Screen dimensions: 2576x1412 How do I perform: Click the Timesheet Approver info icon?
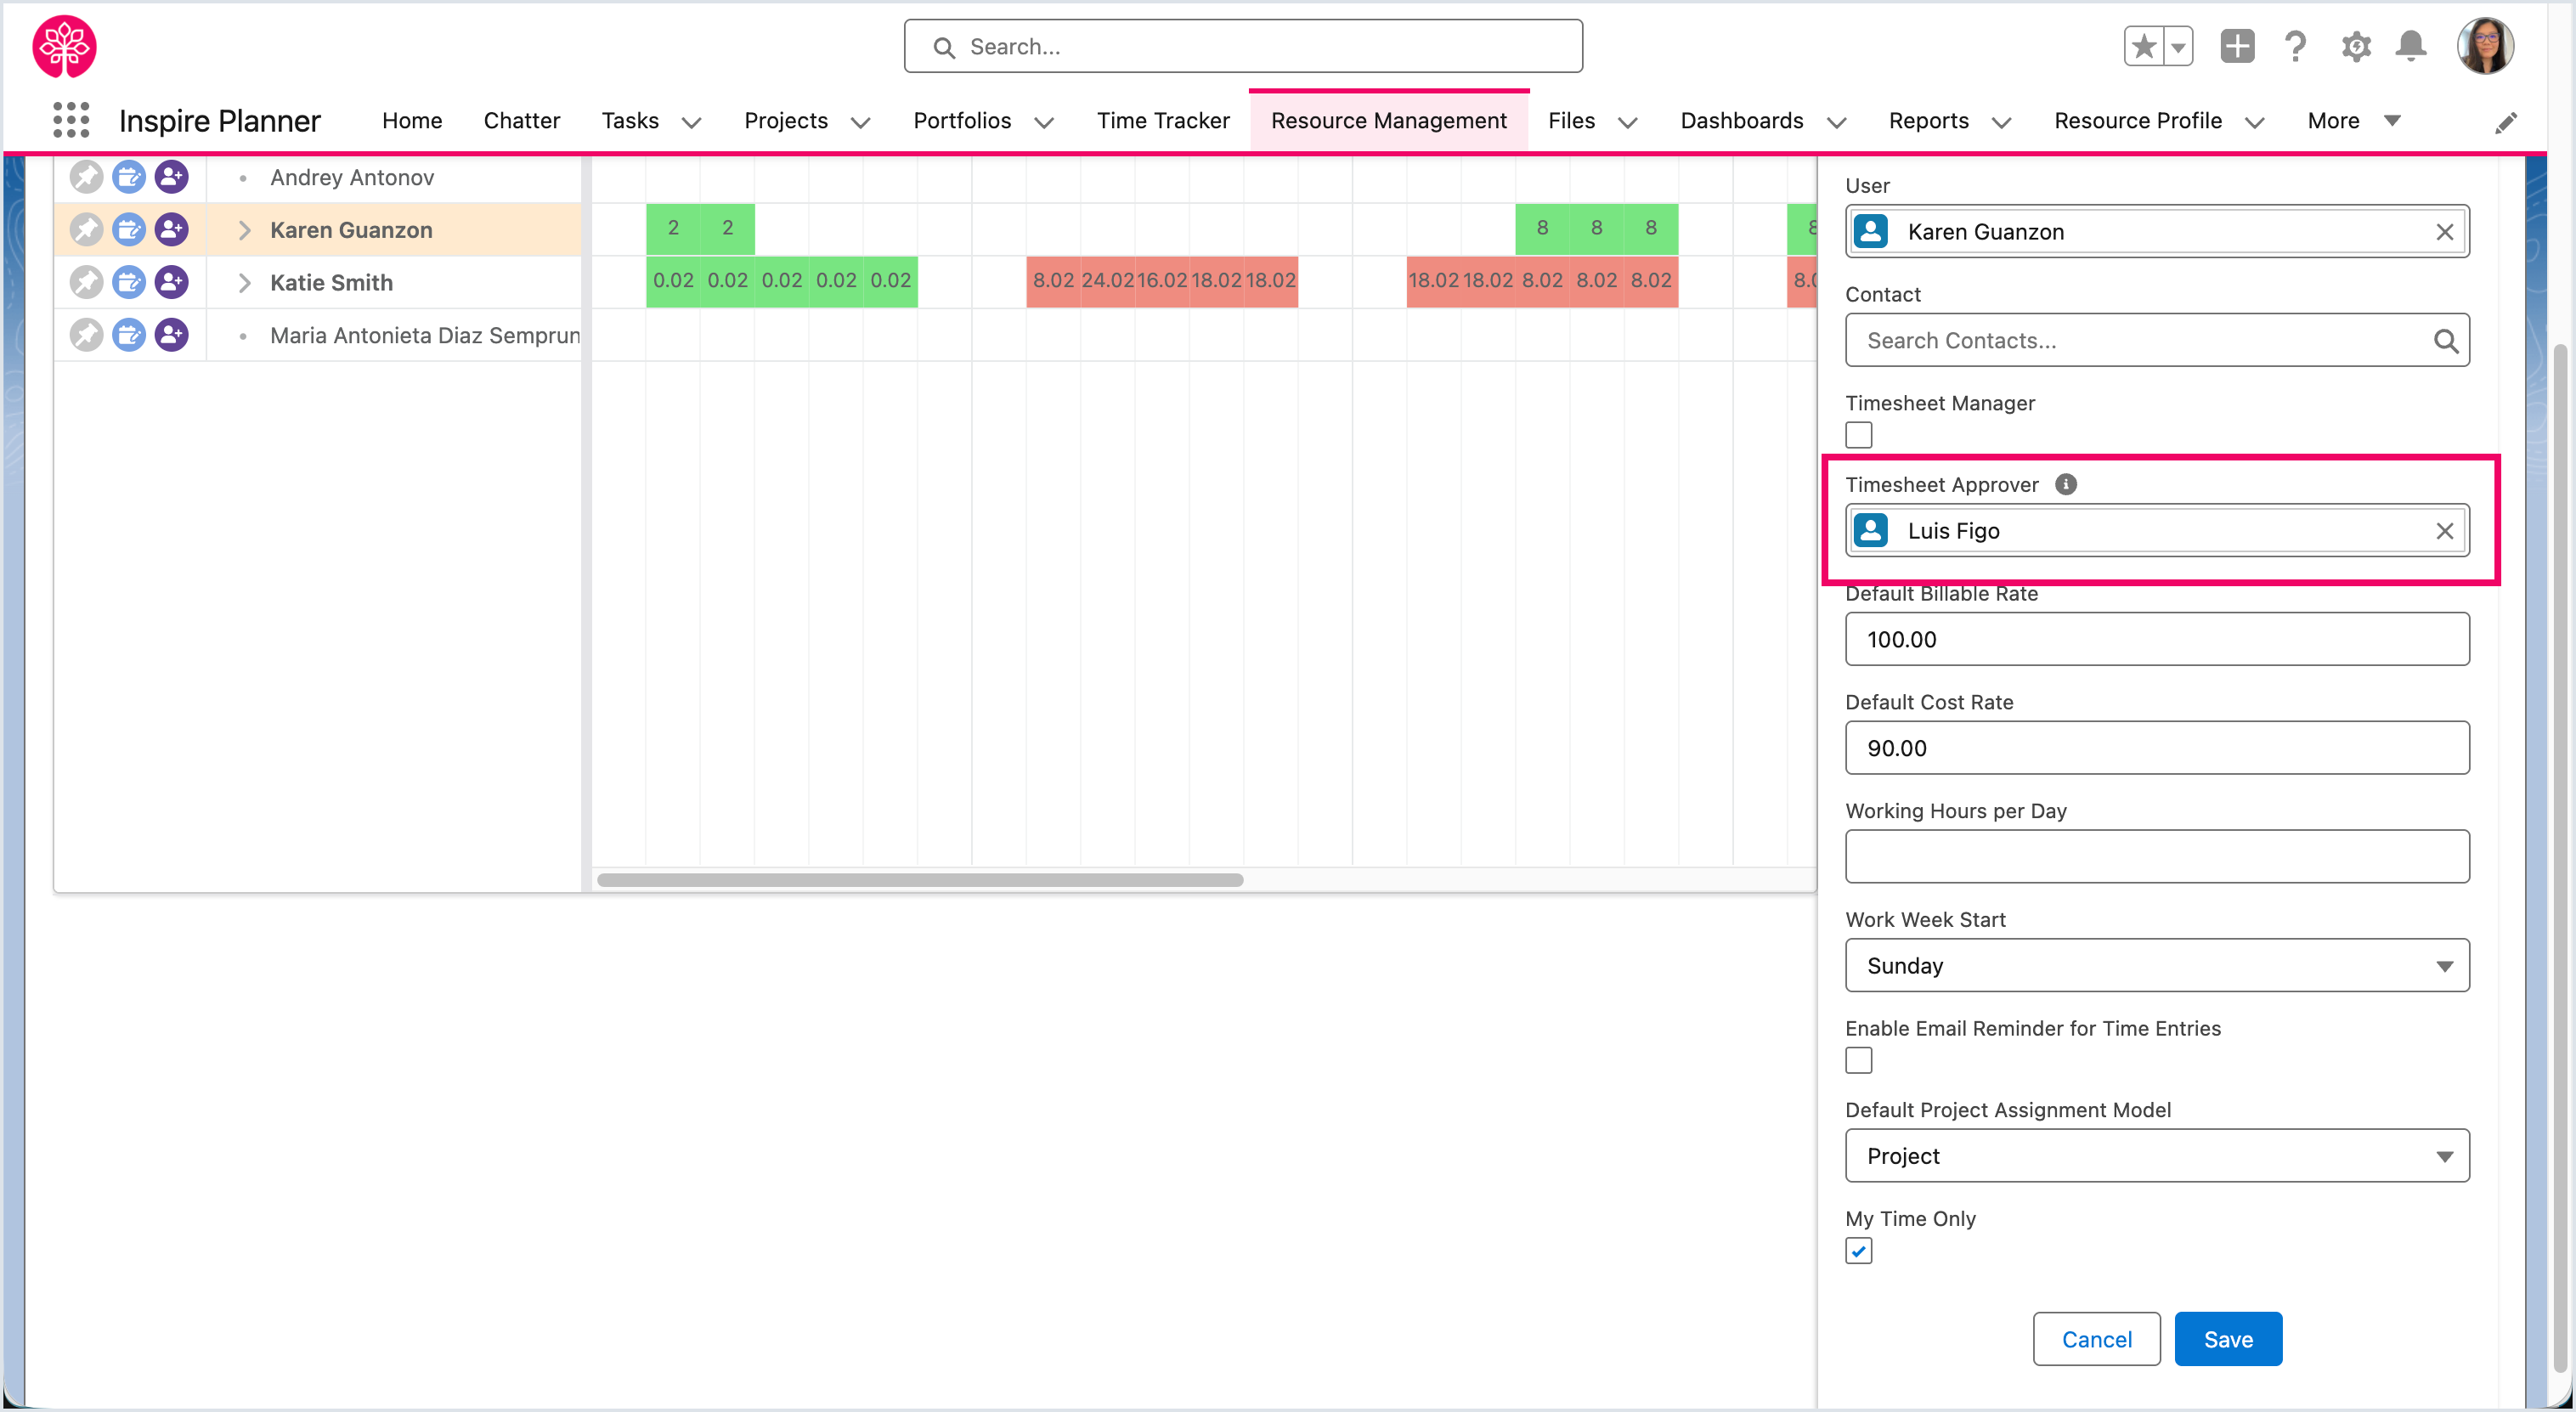click(x=2066, y=484)
